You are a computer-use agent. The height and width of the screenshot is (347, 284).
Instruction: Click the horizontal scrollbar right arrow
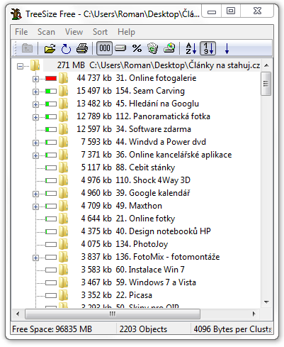(x=254, y=314)
